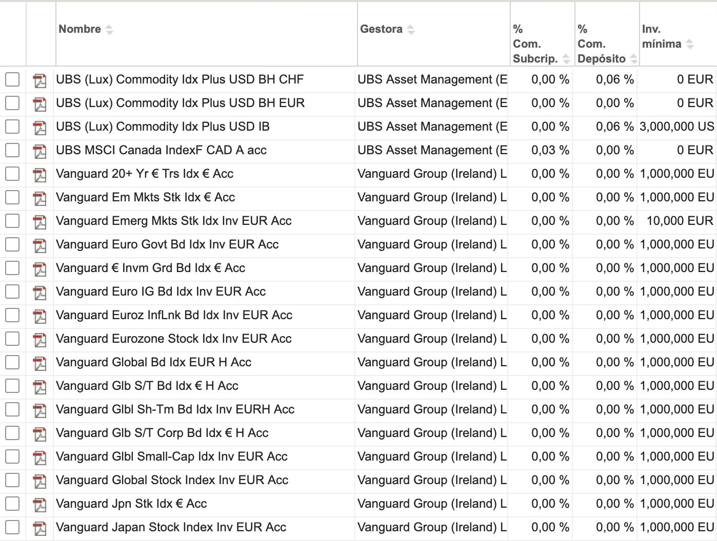The width and height of the screenshot is (717, 541).
Task: Check the Vanguard Global Stock Index Inv row
Action: (x=12, y=480)
